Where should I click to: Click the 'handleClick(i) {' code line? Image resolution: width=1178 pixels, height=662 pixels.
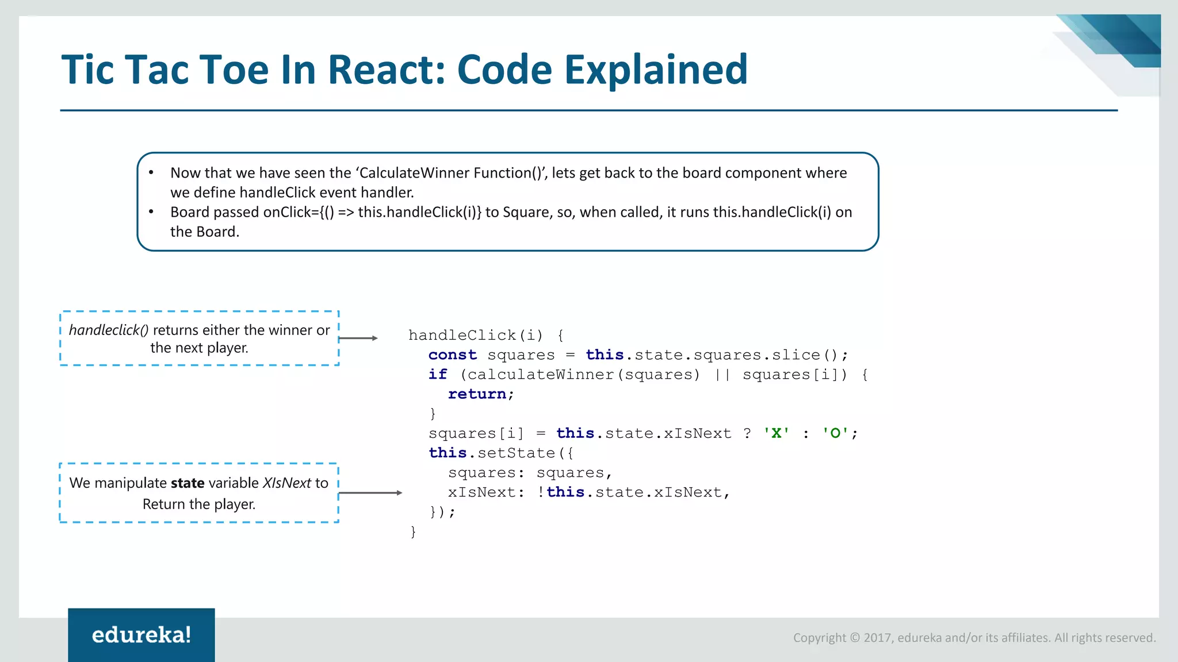(x=486, y=335)
